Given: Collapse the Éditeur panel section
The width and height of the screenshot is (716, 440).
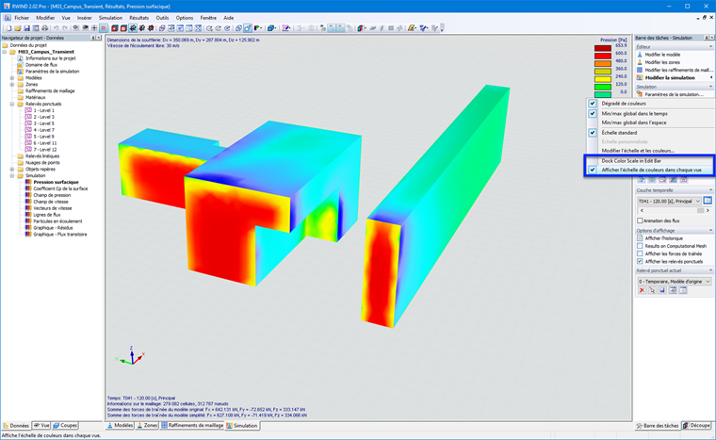Looking at the screenshot, I should click(x=710, y=46).
